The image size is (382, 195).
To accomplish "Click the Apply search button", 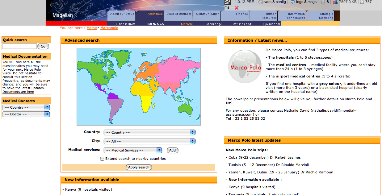I will point(139,167).
